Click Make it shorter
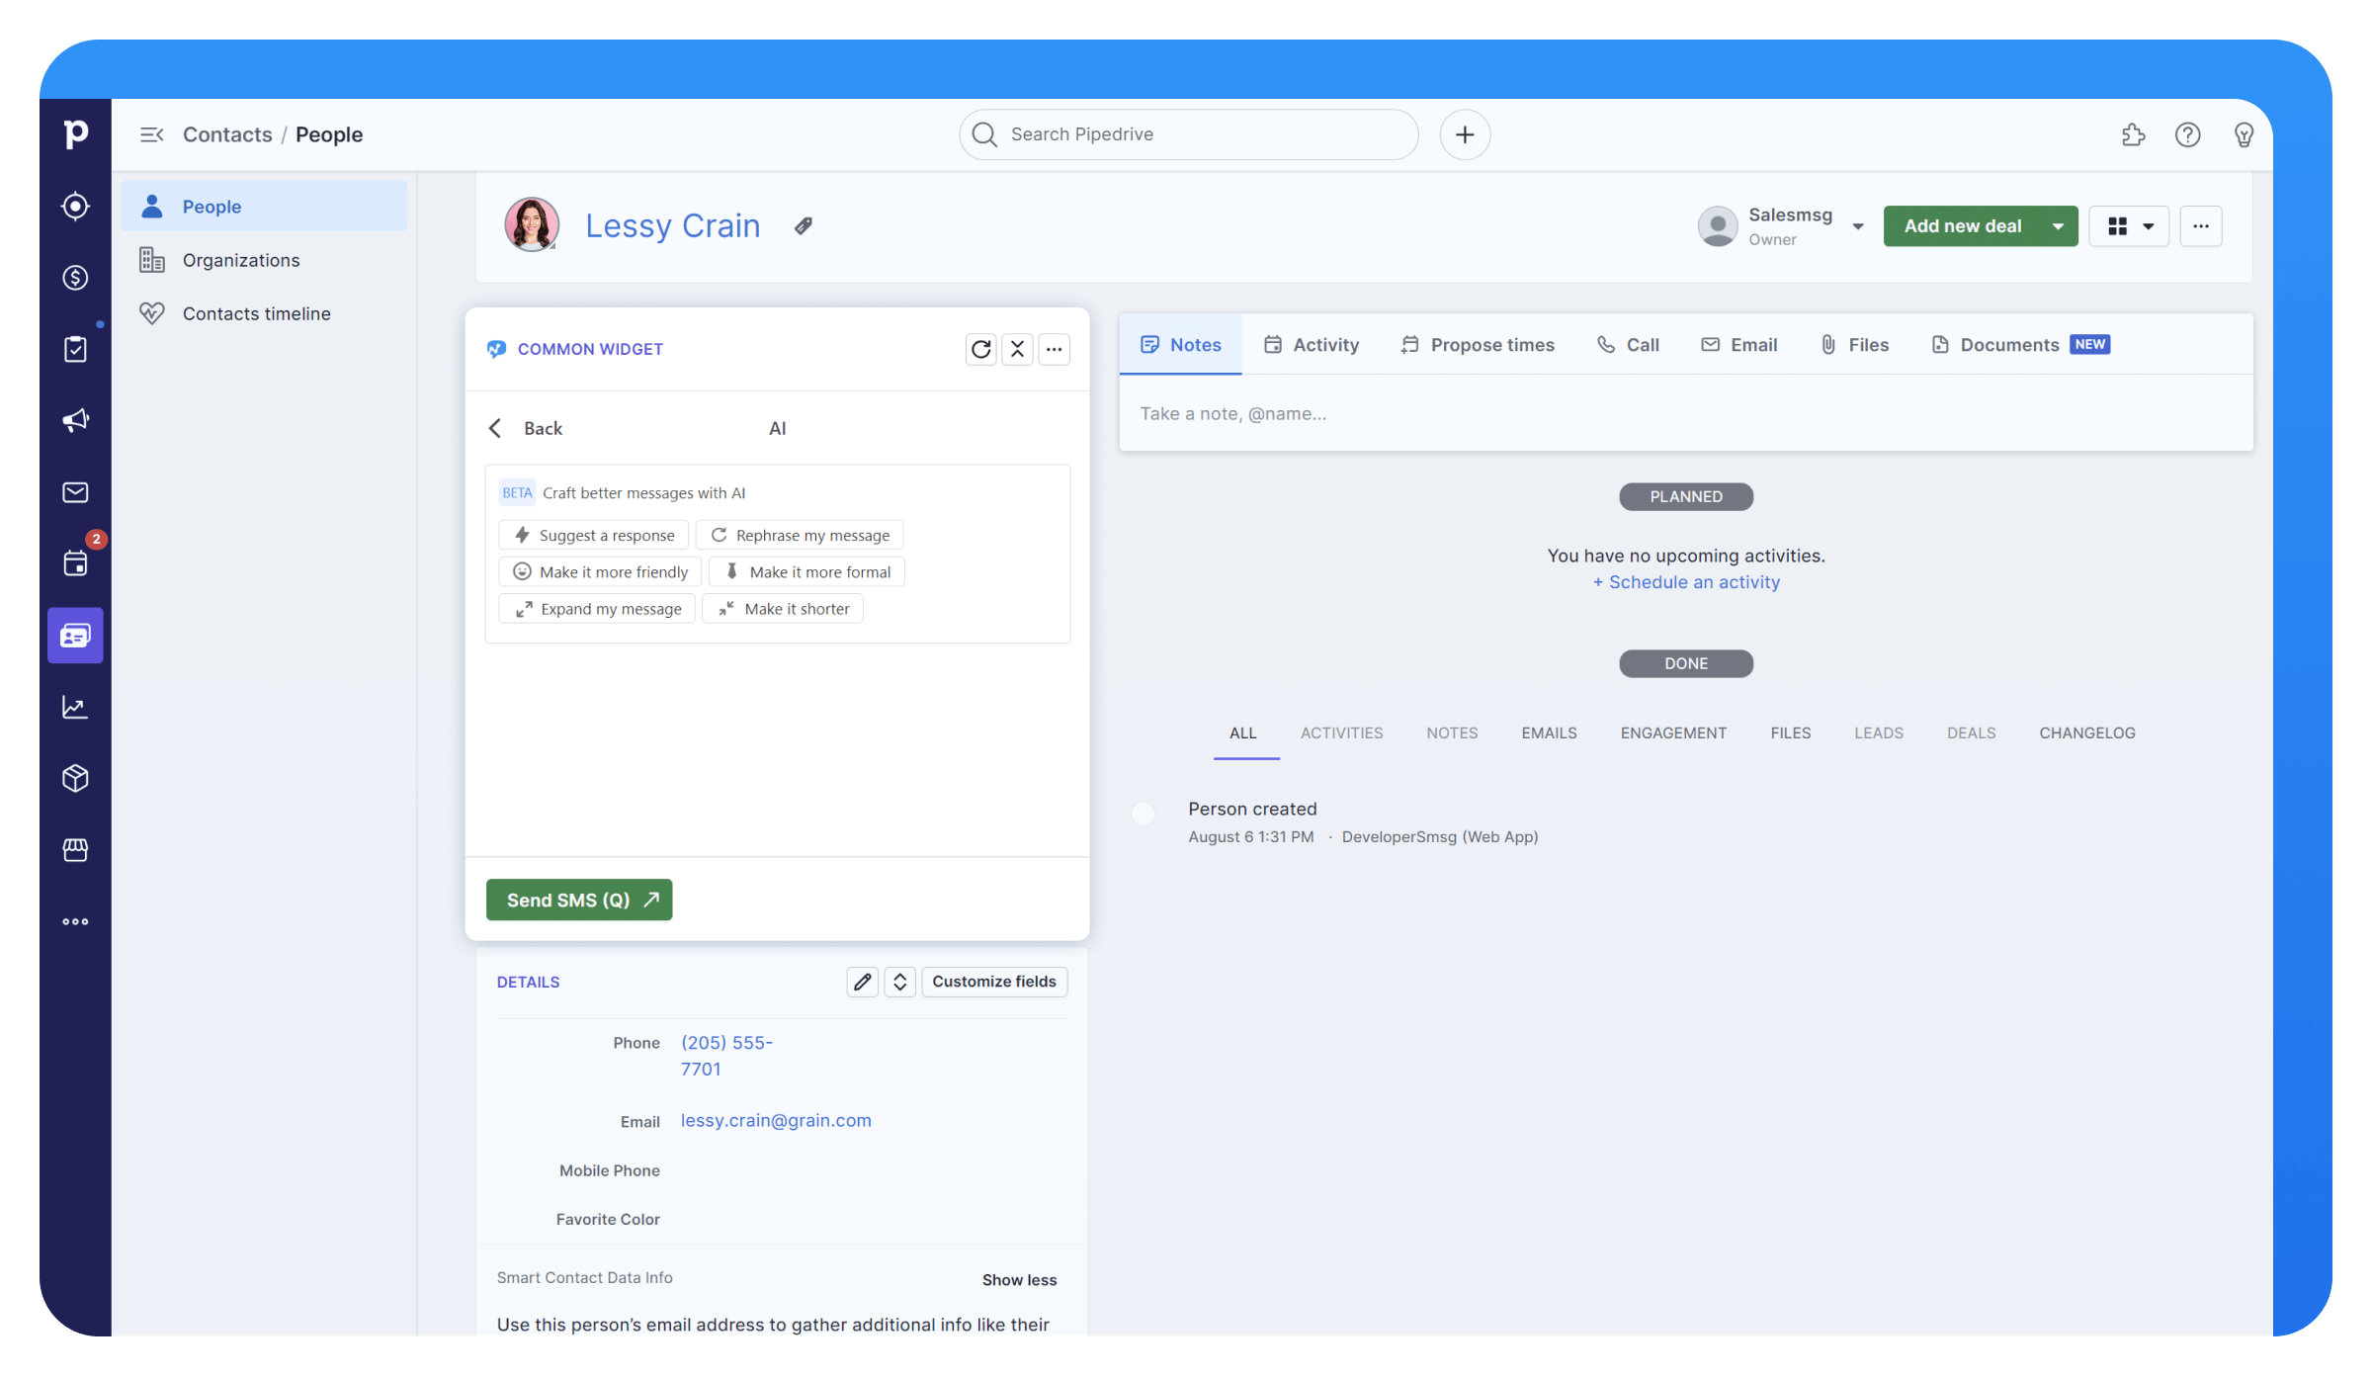 pos(783,609)
